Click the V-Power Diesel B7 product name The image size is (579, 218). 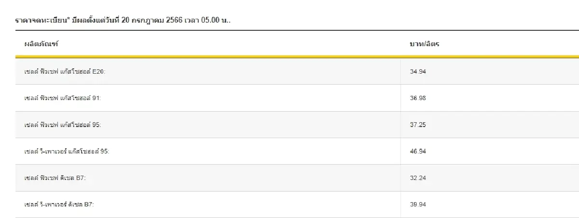(x=59, y=205)
